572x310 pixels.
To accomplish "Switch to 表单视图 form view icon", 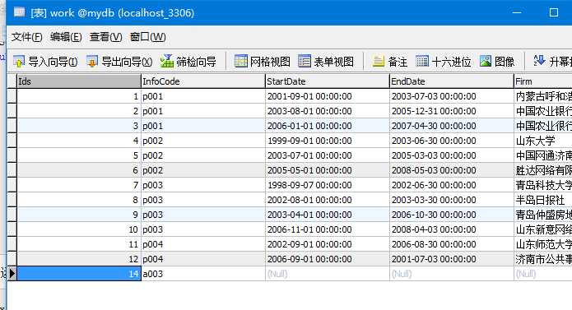I will coord(305,61).
